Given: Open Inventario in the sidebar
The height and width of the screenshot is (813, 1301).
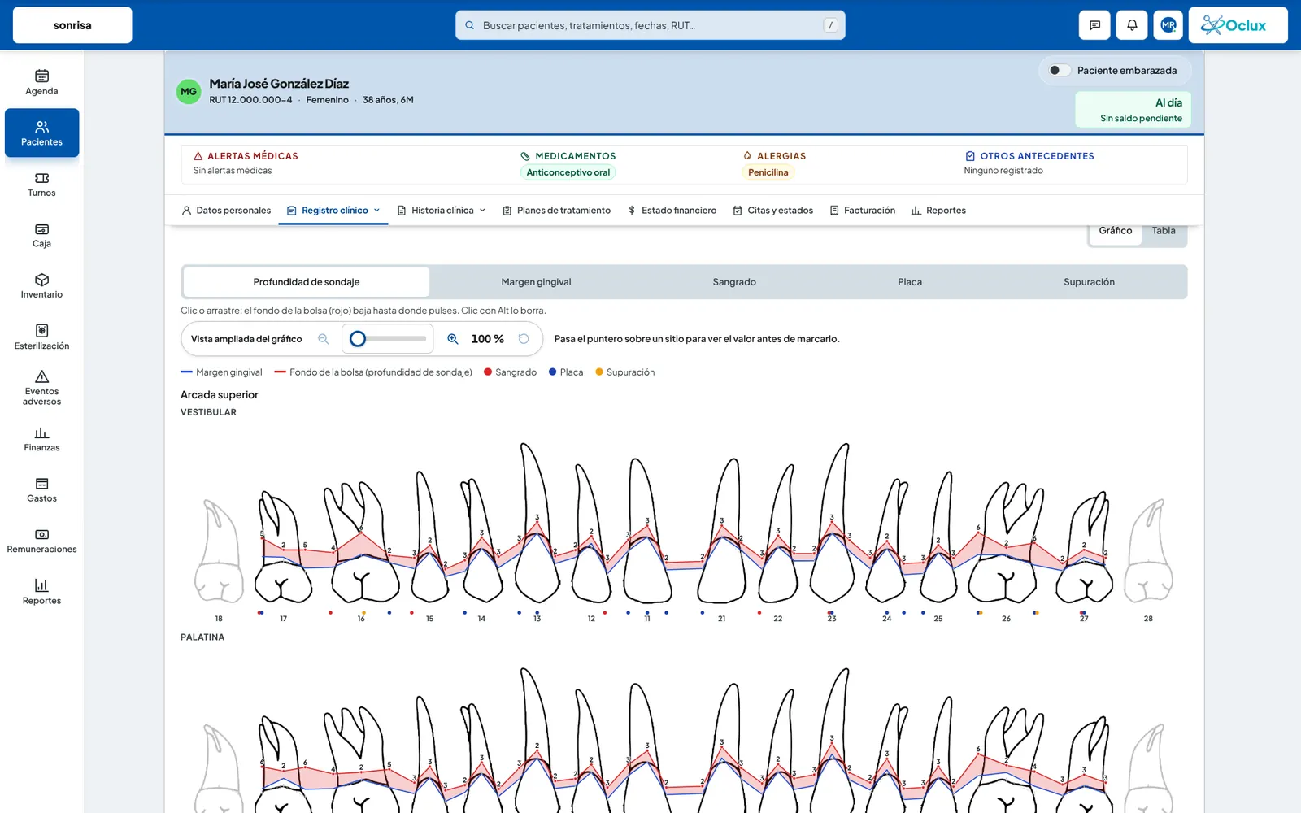Looking at the screenshot, I should click(41, 286).
